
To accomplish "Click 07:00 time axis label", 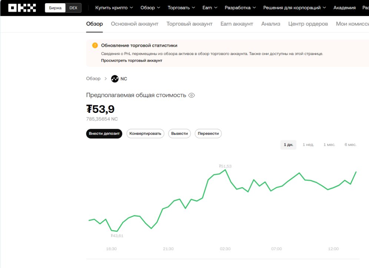I will 276,249.
